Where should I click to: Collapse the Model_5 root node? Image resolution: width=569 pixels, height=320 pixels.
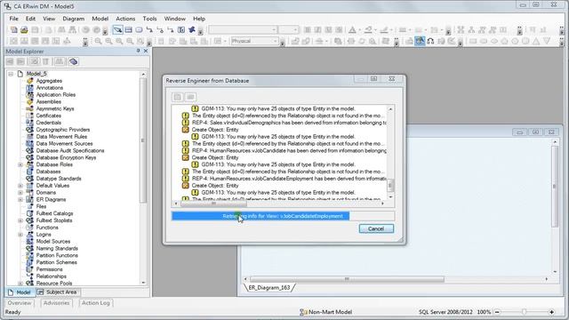(x=11, y=74)
